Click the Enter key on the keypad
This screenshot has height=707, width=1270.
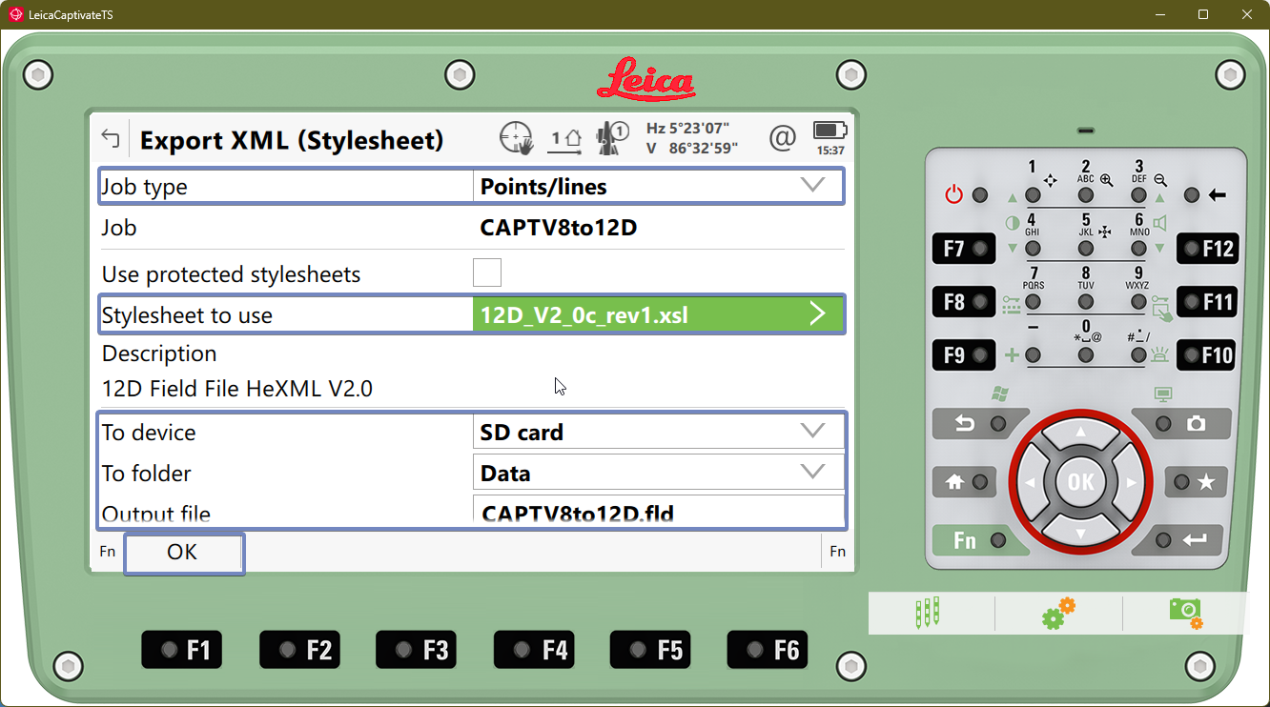coord(1180,540)
